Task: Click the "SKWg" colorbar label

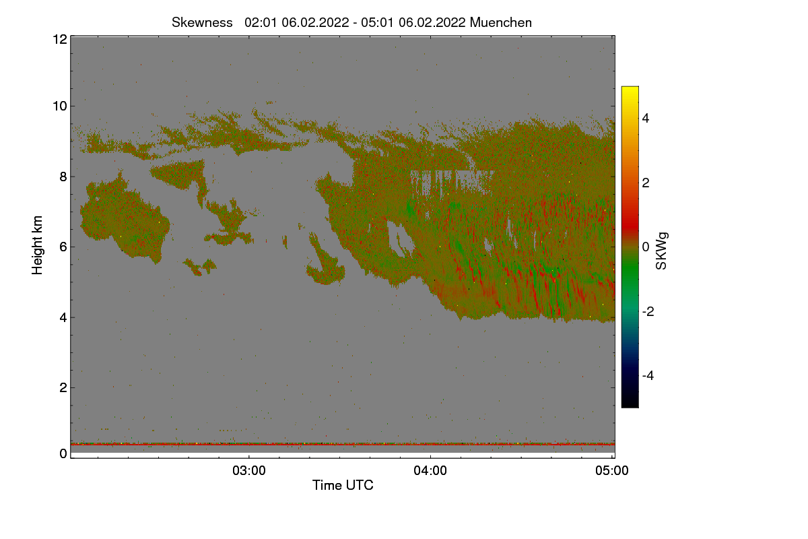Action: (662, 251)
